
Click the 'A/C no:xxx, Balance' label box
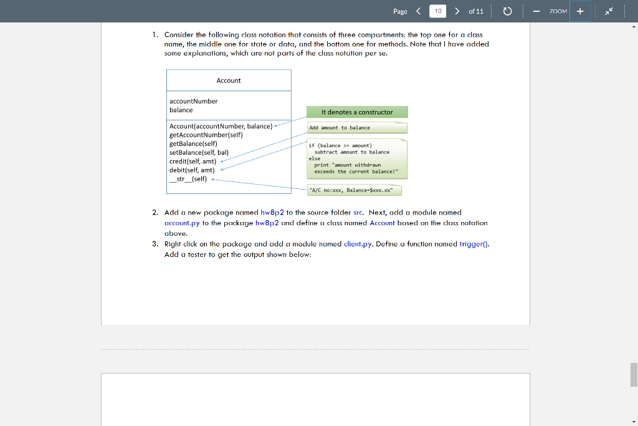tap(354, 190)
